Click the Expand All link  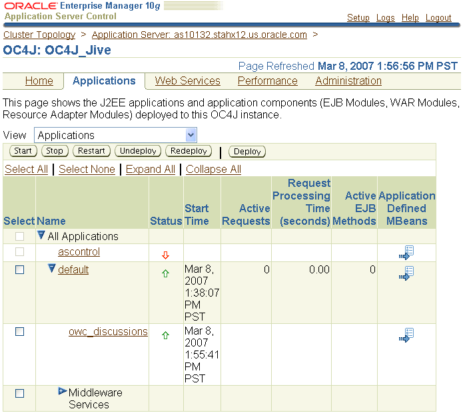151,169
